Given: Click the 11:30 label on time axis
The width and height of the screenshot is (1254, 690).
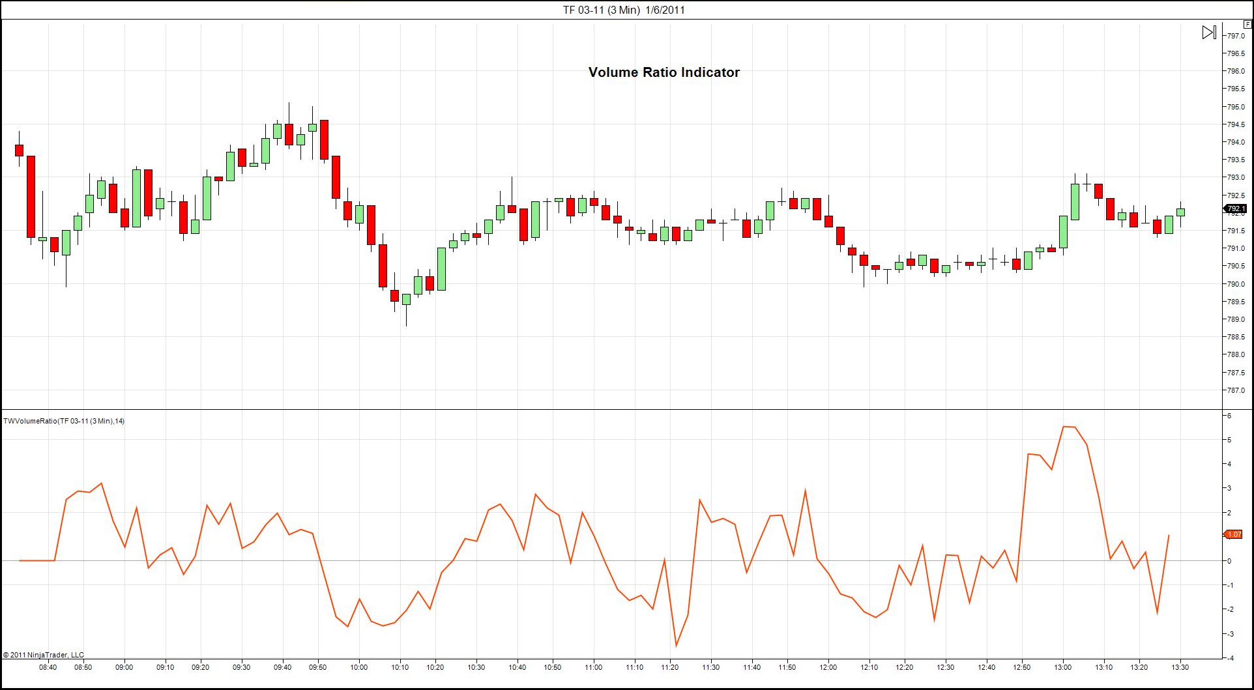Looking at the screenshot, I should click(x=710, y=667).
